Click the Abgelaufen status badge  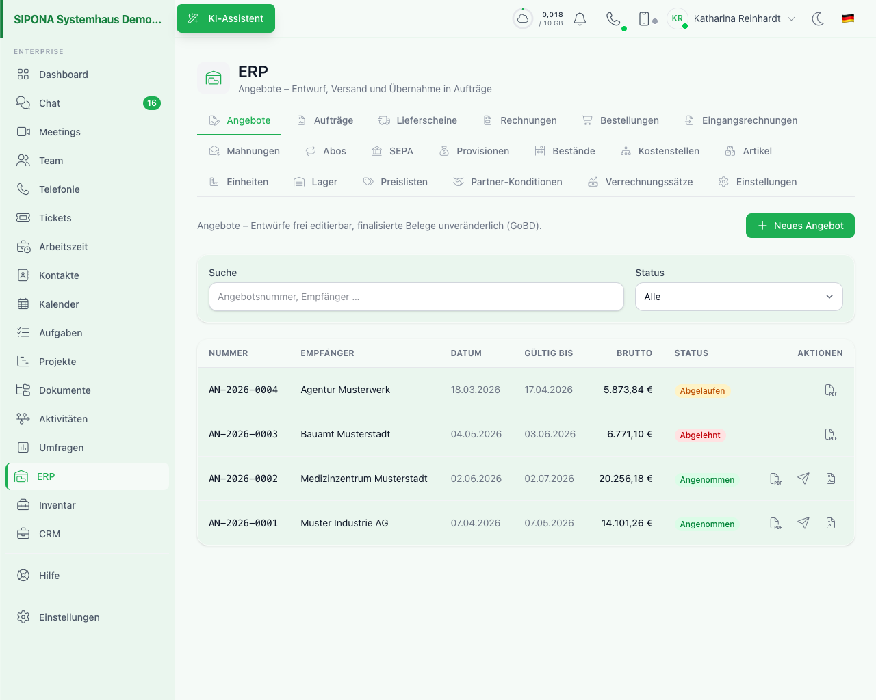pyautogui.click(x=702, y=391)
